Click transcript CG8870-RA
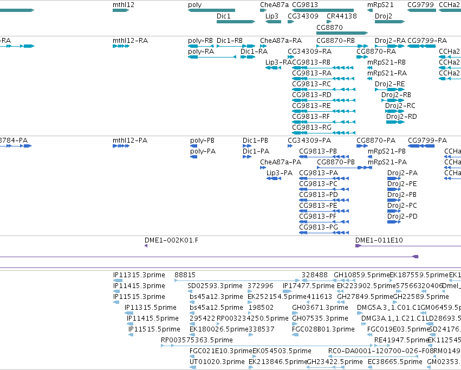This screenshot has width=461, height=370. 376,52
